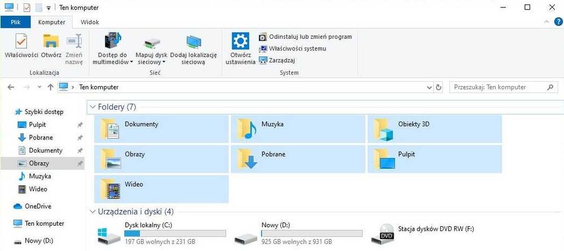Image resolution: width=564 pixels, height=251 pixels.
Task: Expand the address bar history dropdown
Action: 429,87
